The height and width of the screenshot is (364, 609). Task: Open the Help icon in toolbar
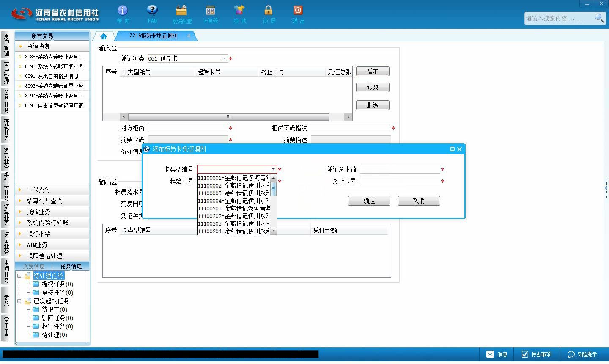[x=123, y=10]
